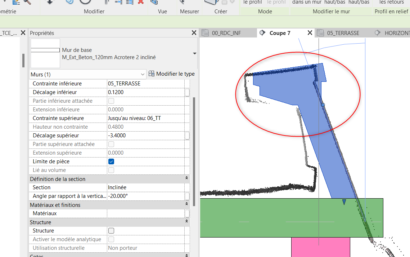The image size is (410, 257).
Task: Close the Coupe 7 view tab
Action: [310, 33]
